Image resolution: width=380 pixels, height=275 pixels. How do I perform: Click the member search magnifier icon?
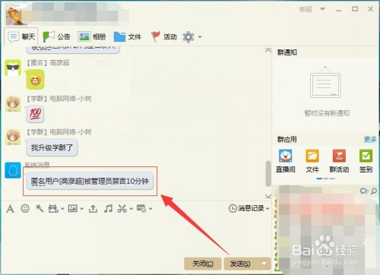pyautogui.click(x=374, y=191)
